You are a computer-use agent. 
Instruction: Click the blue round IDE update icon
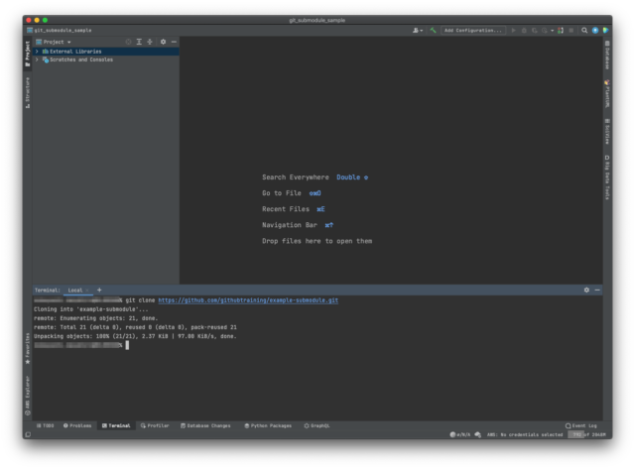(595, 31)
